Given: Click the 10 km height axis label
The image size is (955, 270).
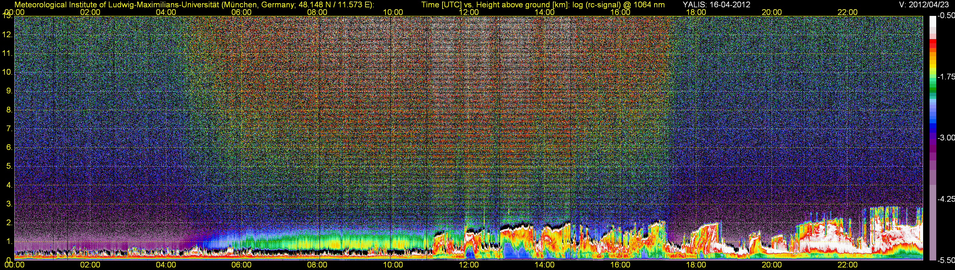Looking at the screenshot, I should (x=8, y=72).
